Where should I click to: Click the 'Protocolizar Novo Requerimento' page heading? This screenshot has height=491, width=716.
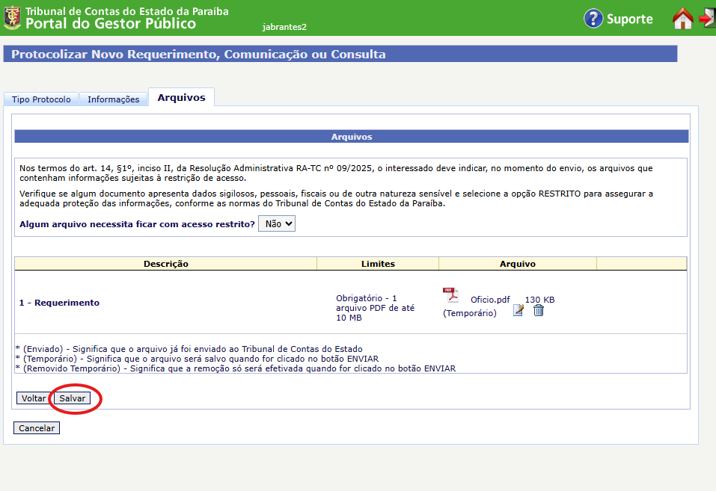pos(198,54)
